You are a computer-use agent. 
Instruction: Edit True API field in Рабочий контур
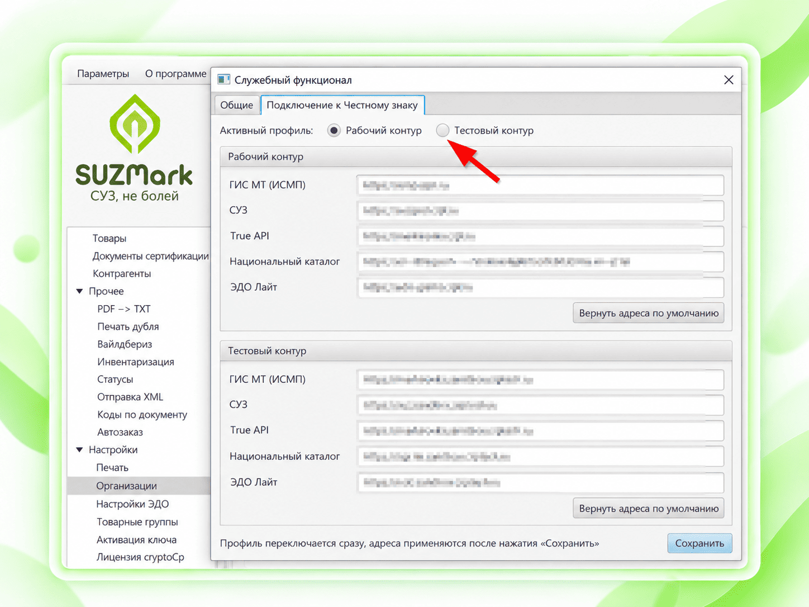(x=540, y=236)
